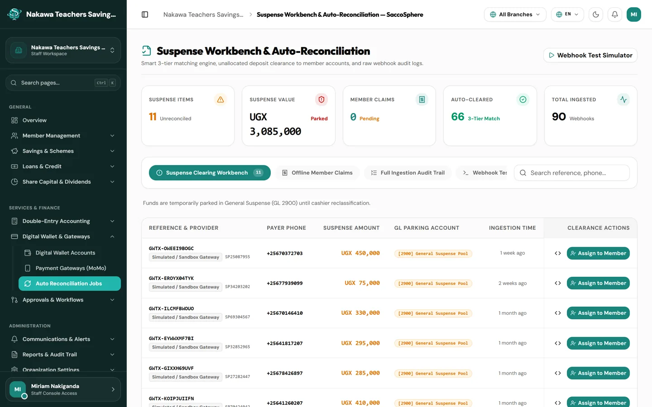View raw payload for GWTX-EROYX04TYK row
The height and width of the screenshot is (407, 652).
click(558, 283)
